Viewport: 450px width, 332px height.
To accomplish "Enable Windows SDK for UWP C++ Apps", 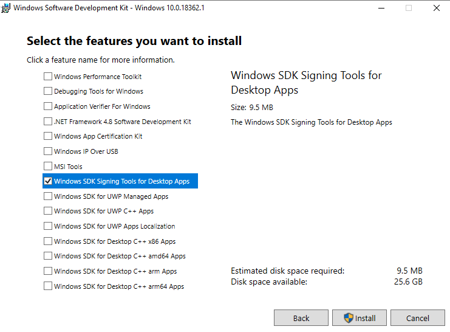I will [48, 211].
